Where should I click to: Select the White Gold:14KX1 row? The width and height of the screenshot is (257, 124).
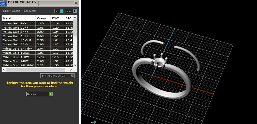37,61
